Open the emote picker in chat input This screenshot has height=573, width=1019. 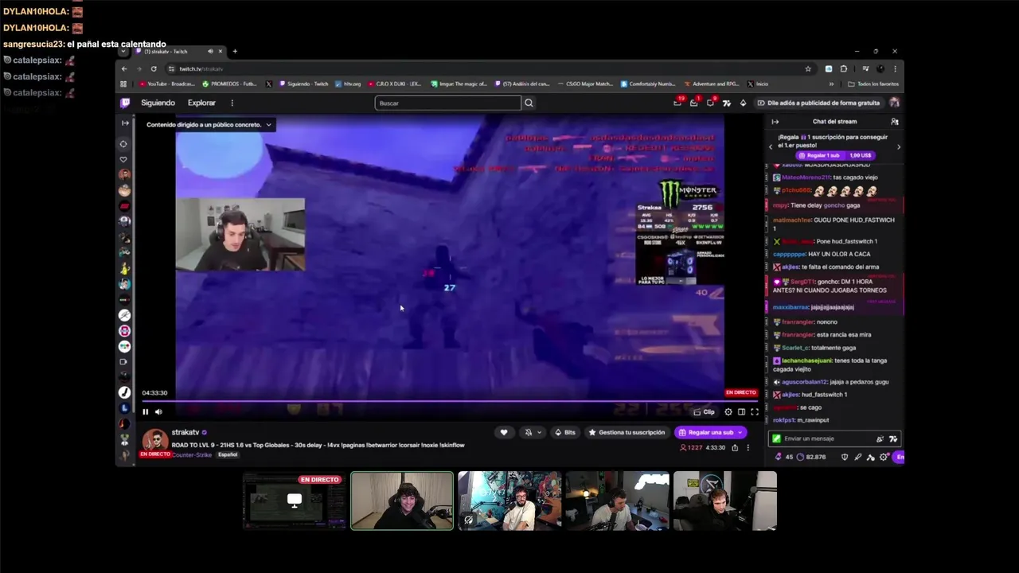click(x=892, y=439)
